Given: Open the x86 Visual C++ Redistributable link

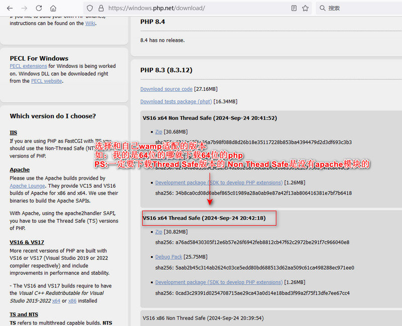Looking at the screenshot, I should pos(72,300).
